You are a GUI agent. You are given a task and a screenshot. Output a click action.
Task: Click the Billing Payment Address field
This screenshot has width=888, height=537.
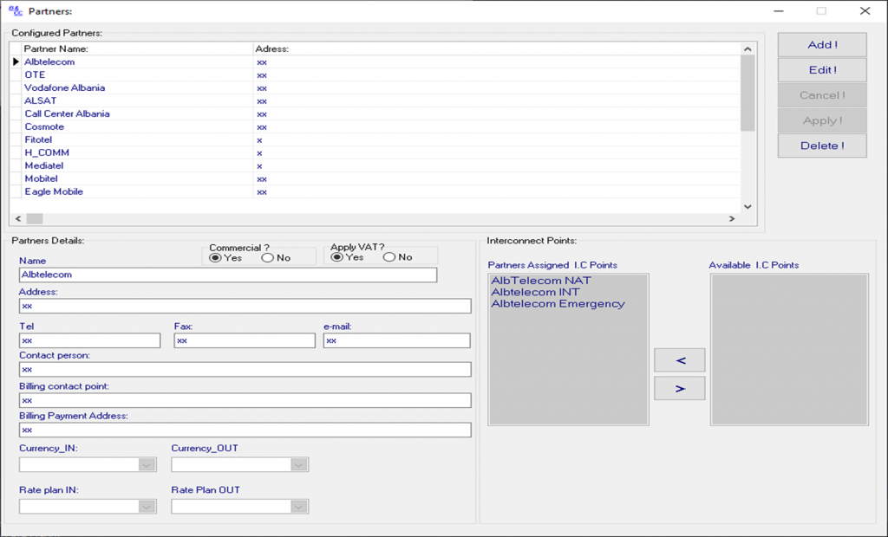245,430
